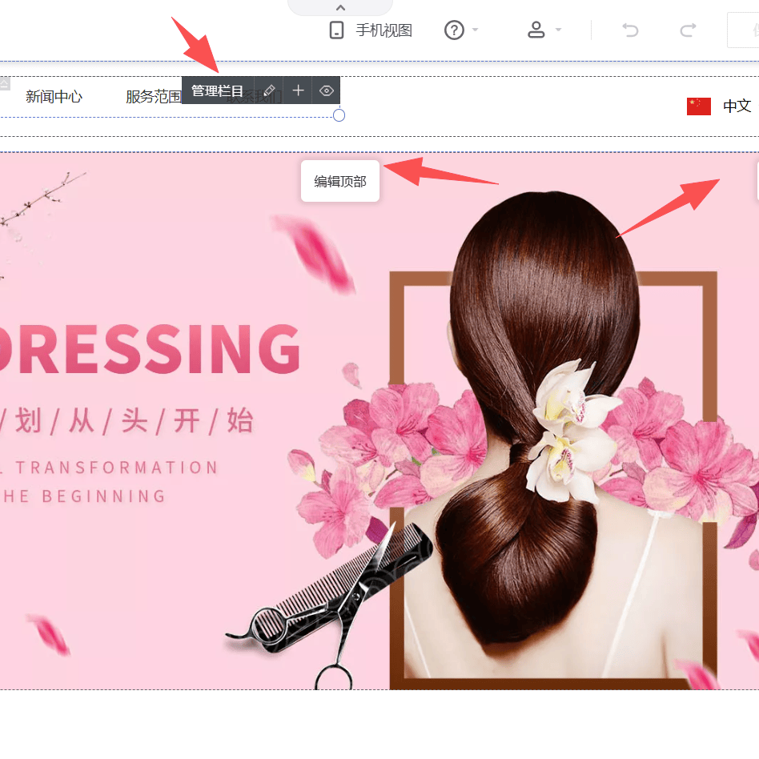Click the China flag language icon
Viewport: 759px width, 759px height.
click(x=698, y=106)
